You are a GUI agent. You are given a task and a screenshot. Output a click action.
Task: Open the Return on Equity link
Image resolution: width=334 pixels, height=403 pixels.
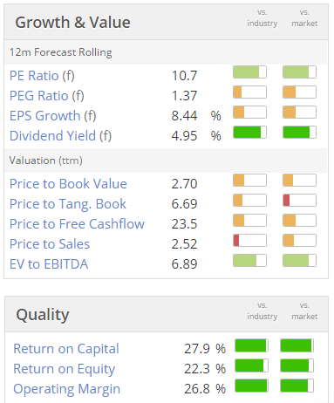click(x=65, y=369)
